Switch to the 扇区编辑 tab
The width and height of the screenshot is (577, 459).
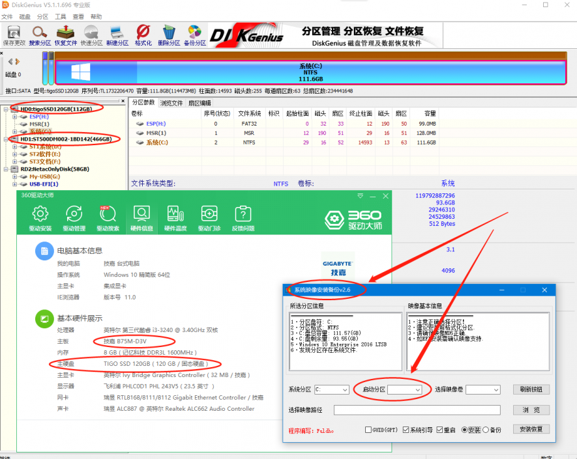(x=200, y=103)
